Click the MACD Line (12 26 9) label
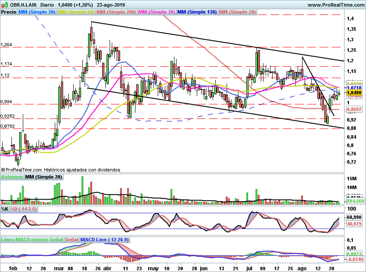The width and height of the screenshot is (366, 272). tap(105, 240)
